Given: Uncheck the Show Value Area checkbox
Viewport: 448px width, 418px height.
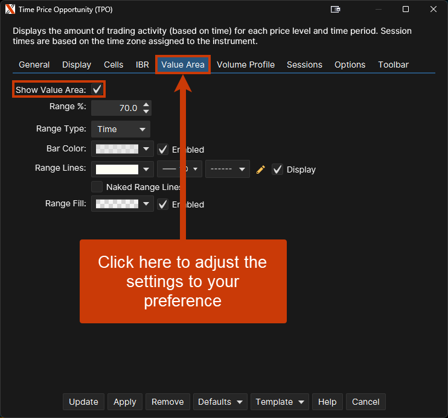Looking at the screenshot, I should (x=97, y=89).
